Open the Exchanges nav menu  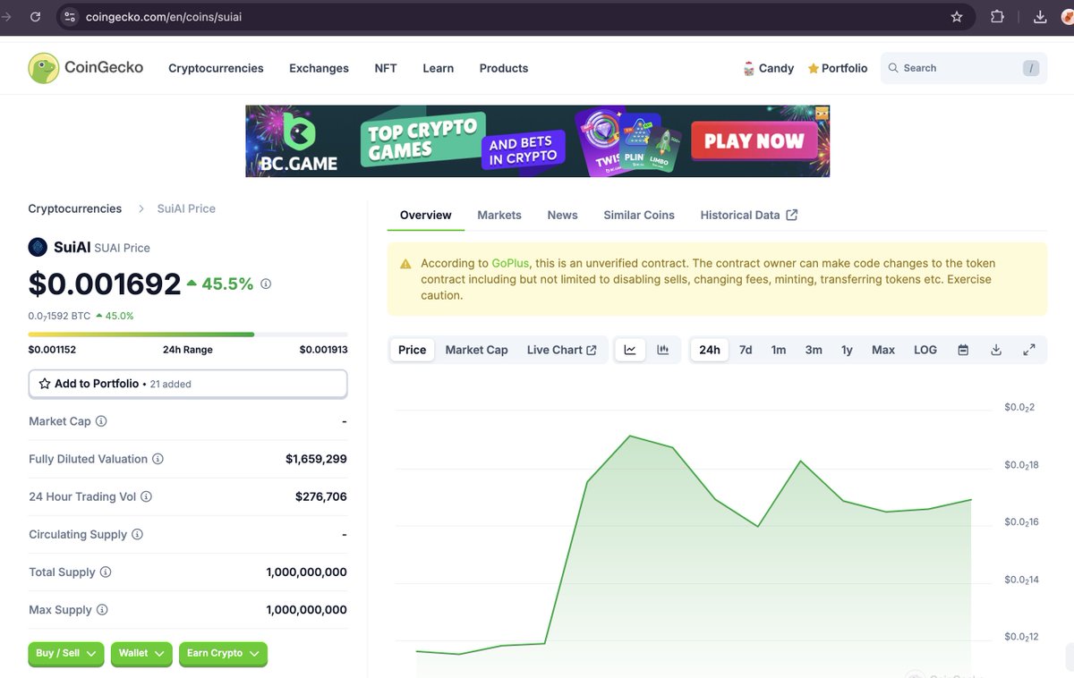(x=319, y=68)
